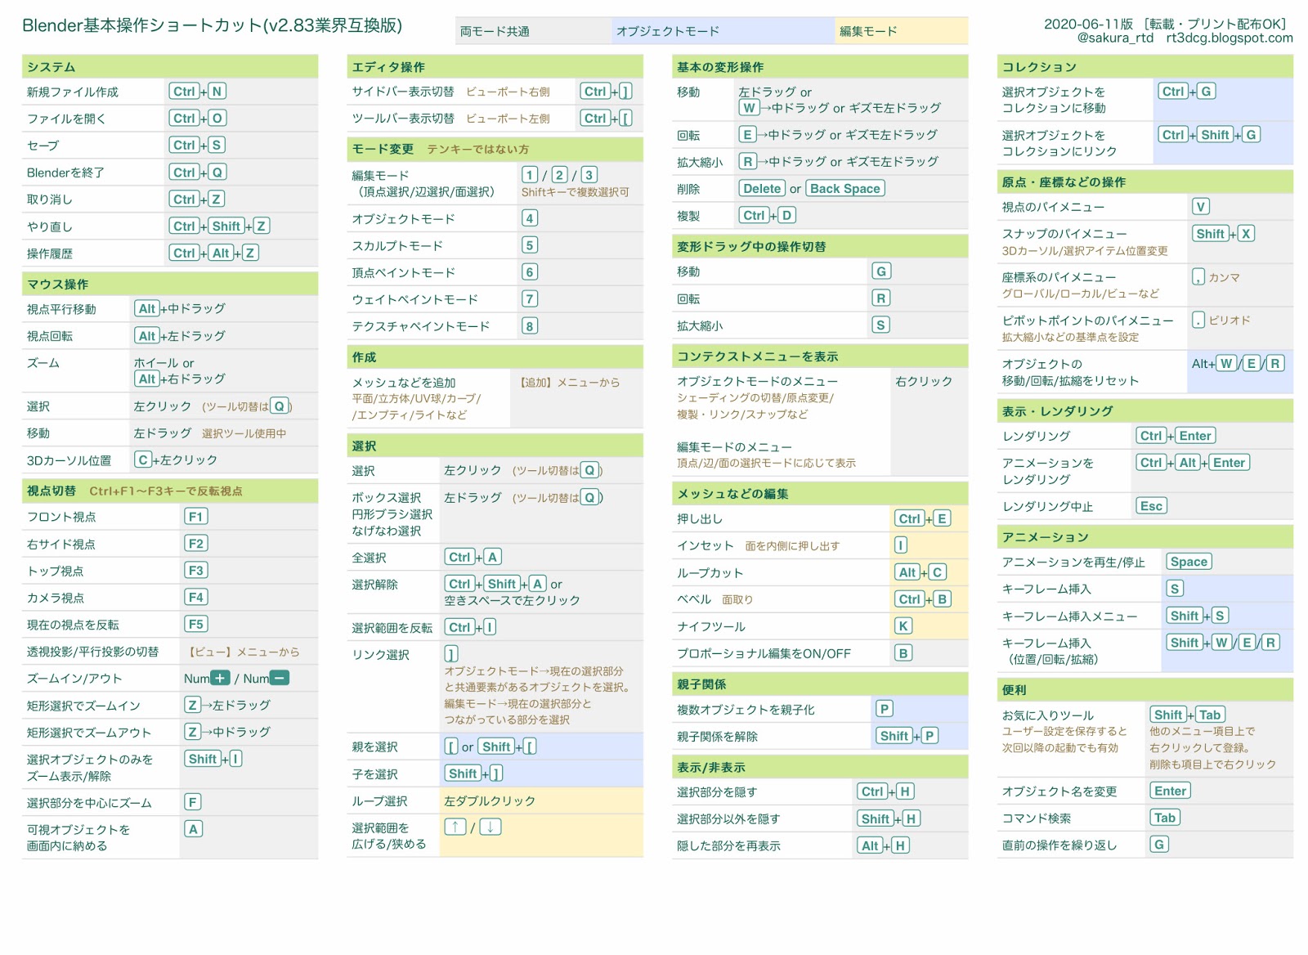This screenshot has height=955, width=1308.
Task: Click the システム section heading
Action: click(52, 67)
